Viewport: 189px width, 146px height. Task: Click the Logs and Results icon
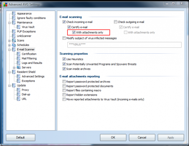pyautogui.click(x=19, y=63)
